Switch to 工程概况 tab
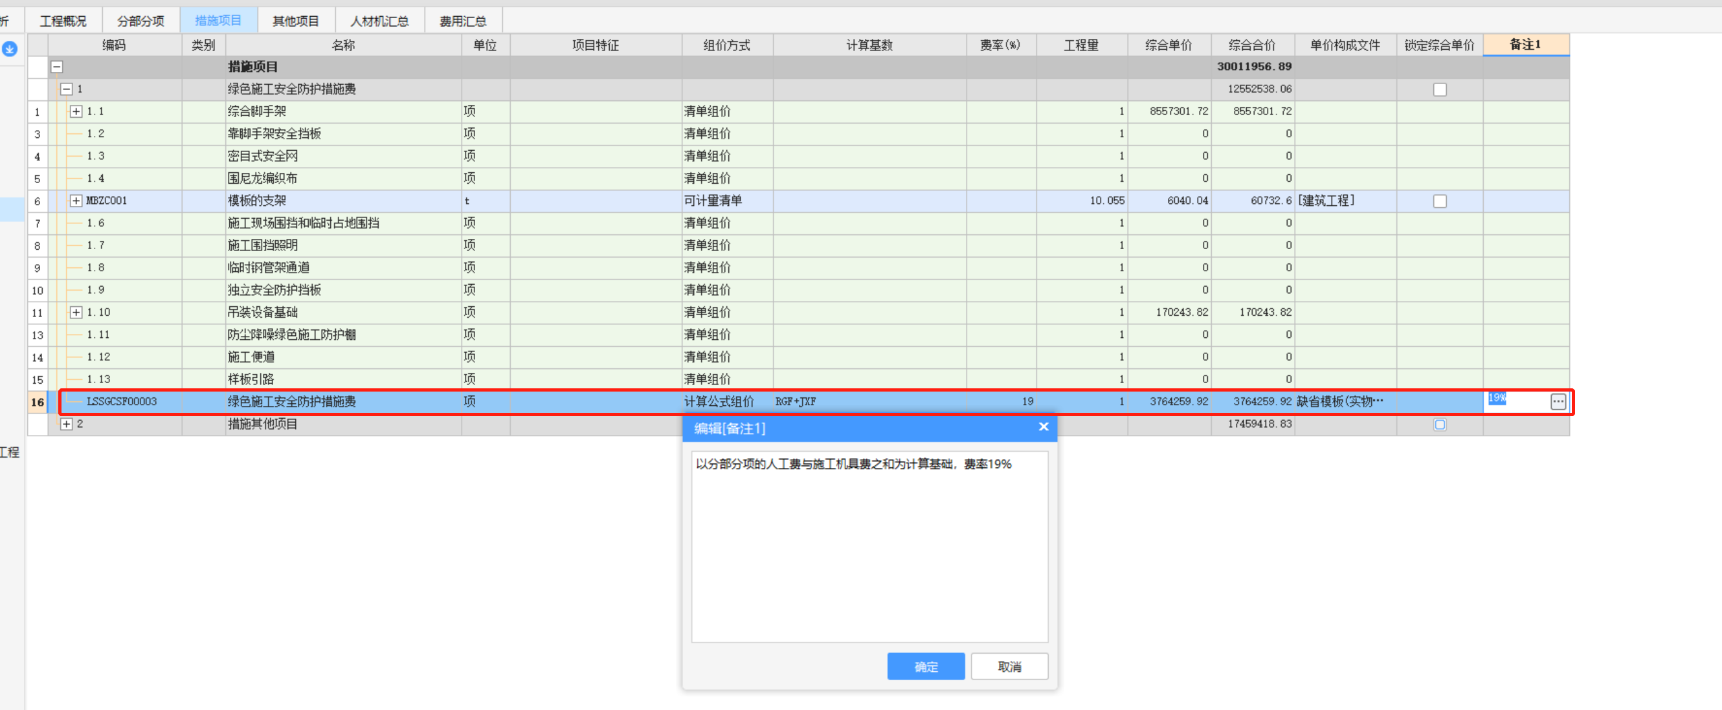1722x710 pixels. [x=63, y=21]
